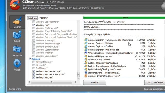The height and width of the screenshot is (93, 165).
Task: Click icon beside System - Raportowanie błędów Windows
Action: tap(86, 66)
